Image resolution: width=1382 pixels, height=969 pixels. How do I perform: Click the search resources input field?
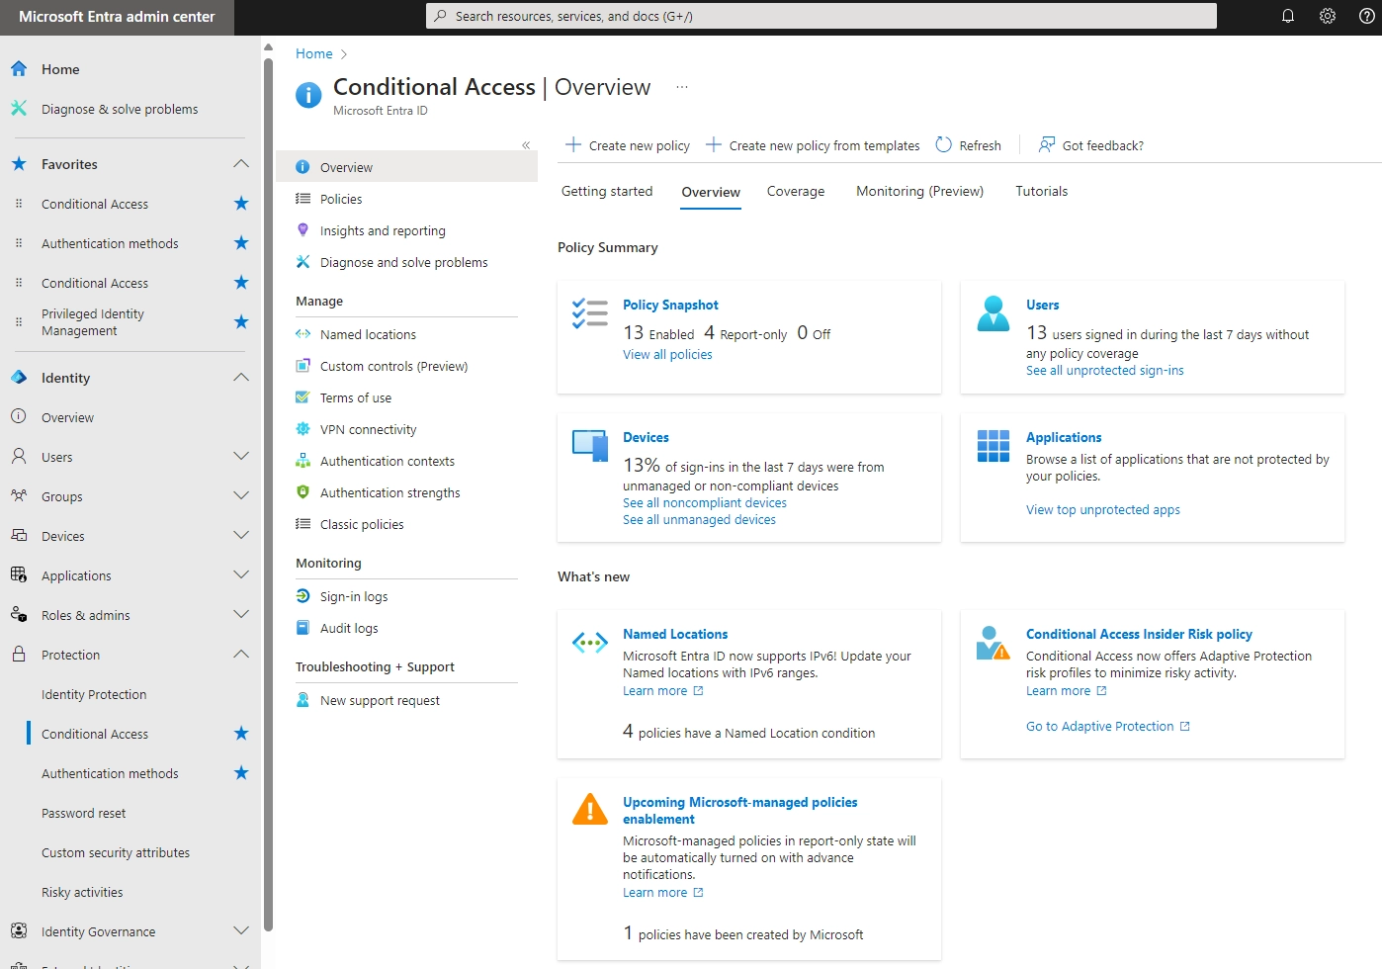821,16
